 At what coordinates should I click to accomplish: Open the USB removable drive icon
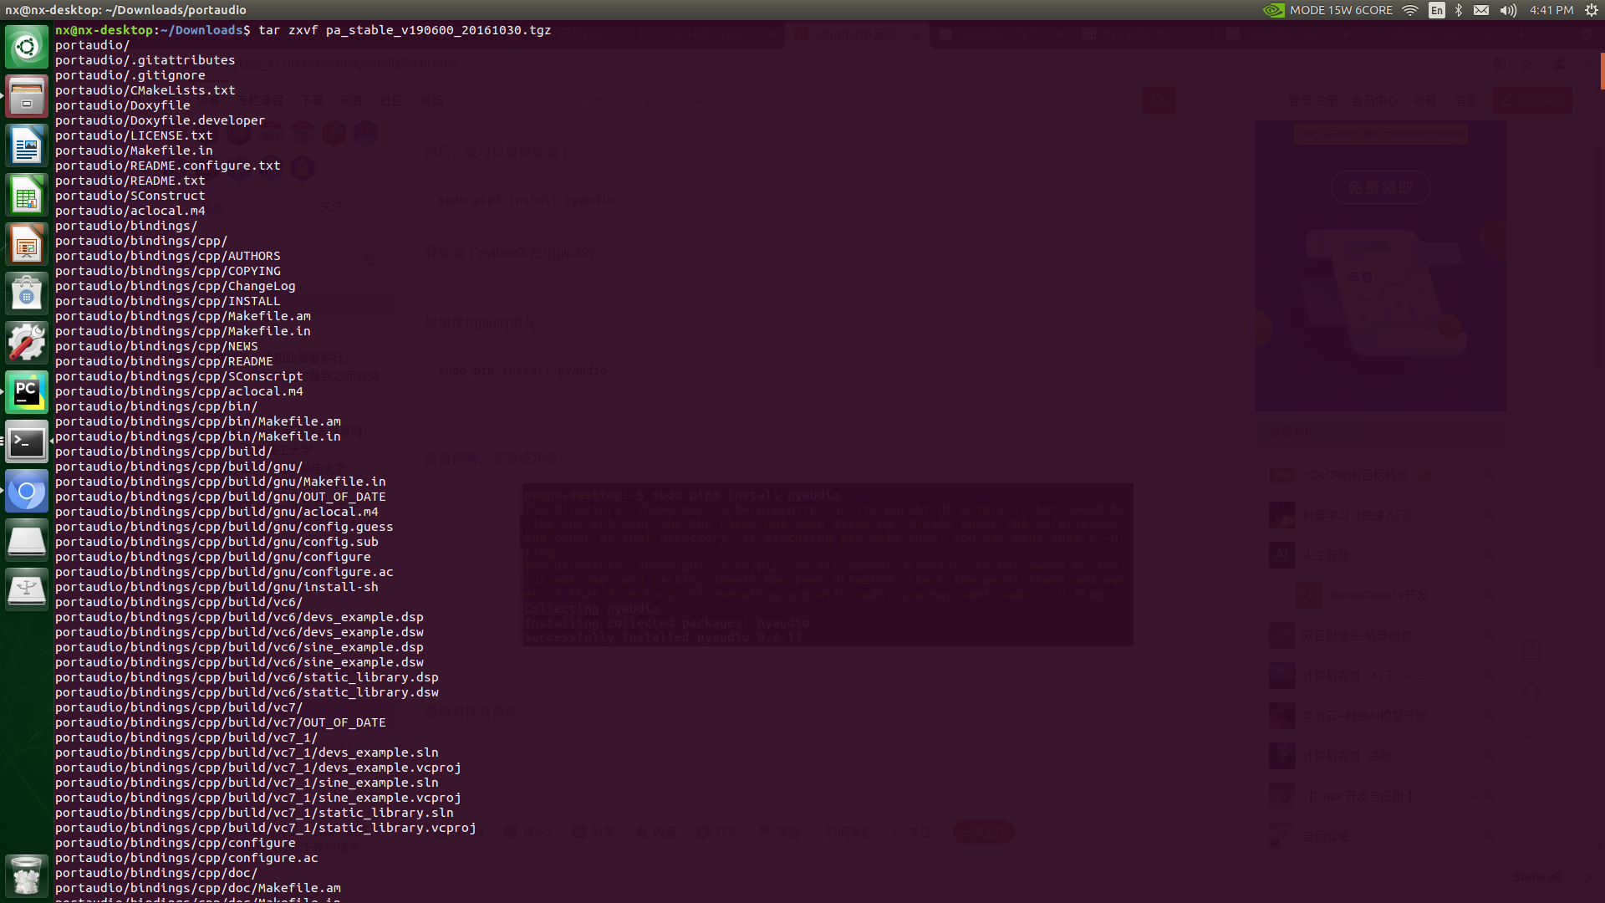[x=27, y=590]
